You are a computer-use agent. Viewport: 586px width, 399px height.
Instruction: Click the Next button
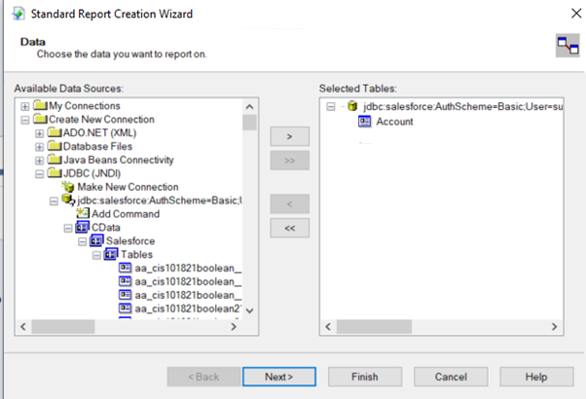pyautogui.click(x=276, y=376)
